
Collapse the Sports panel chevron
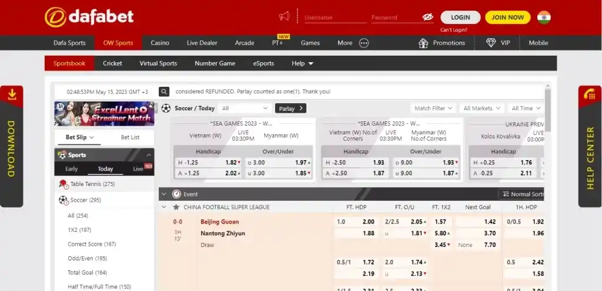pos(149,155)
